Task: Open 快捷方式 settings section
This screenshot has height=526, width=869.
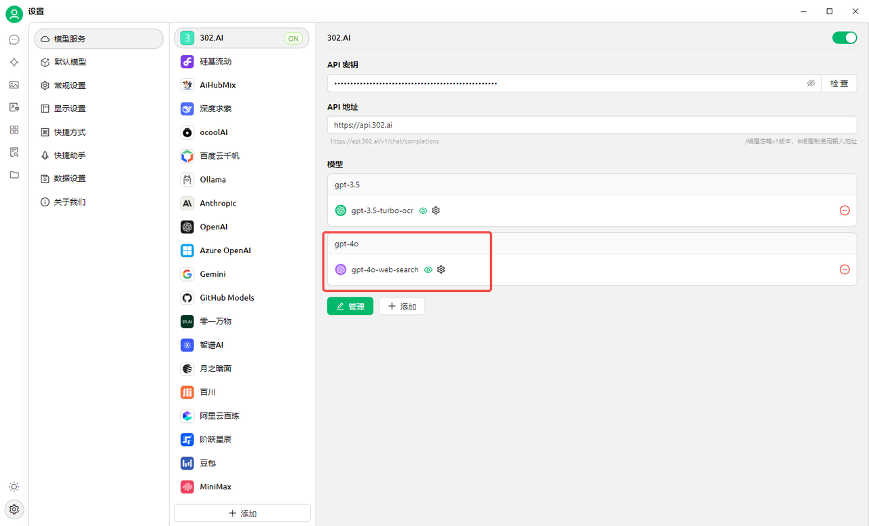Action: pyautogui.click(x=99, y=132)
